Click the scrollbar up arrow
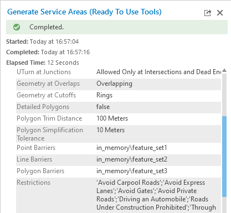231x213 pixels. pyautogui.click(x=224, y=70)
